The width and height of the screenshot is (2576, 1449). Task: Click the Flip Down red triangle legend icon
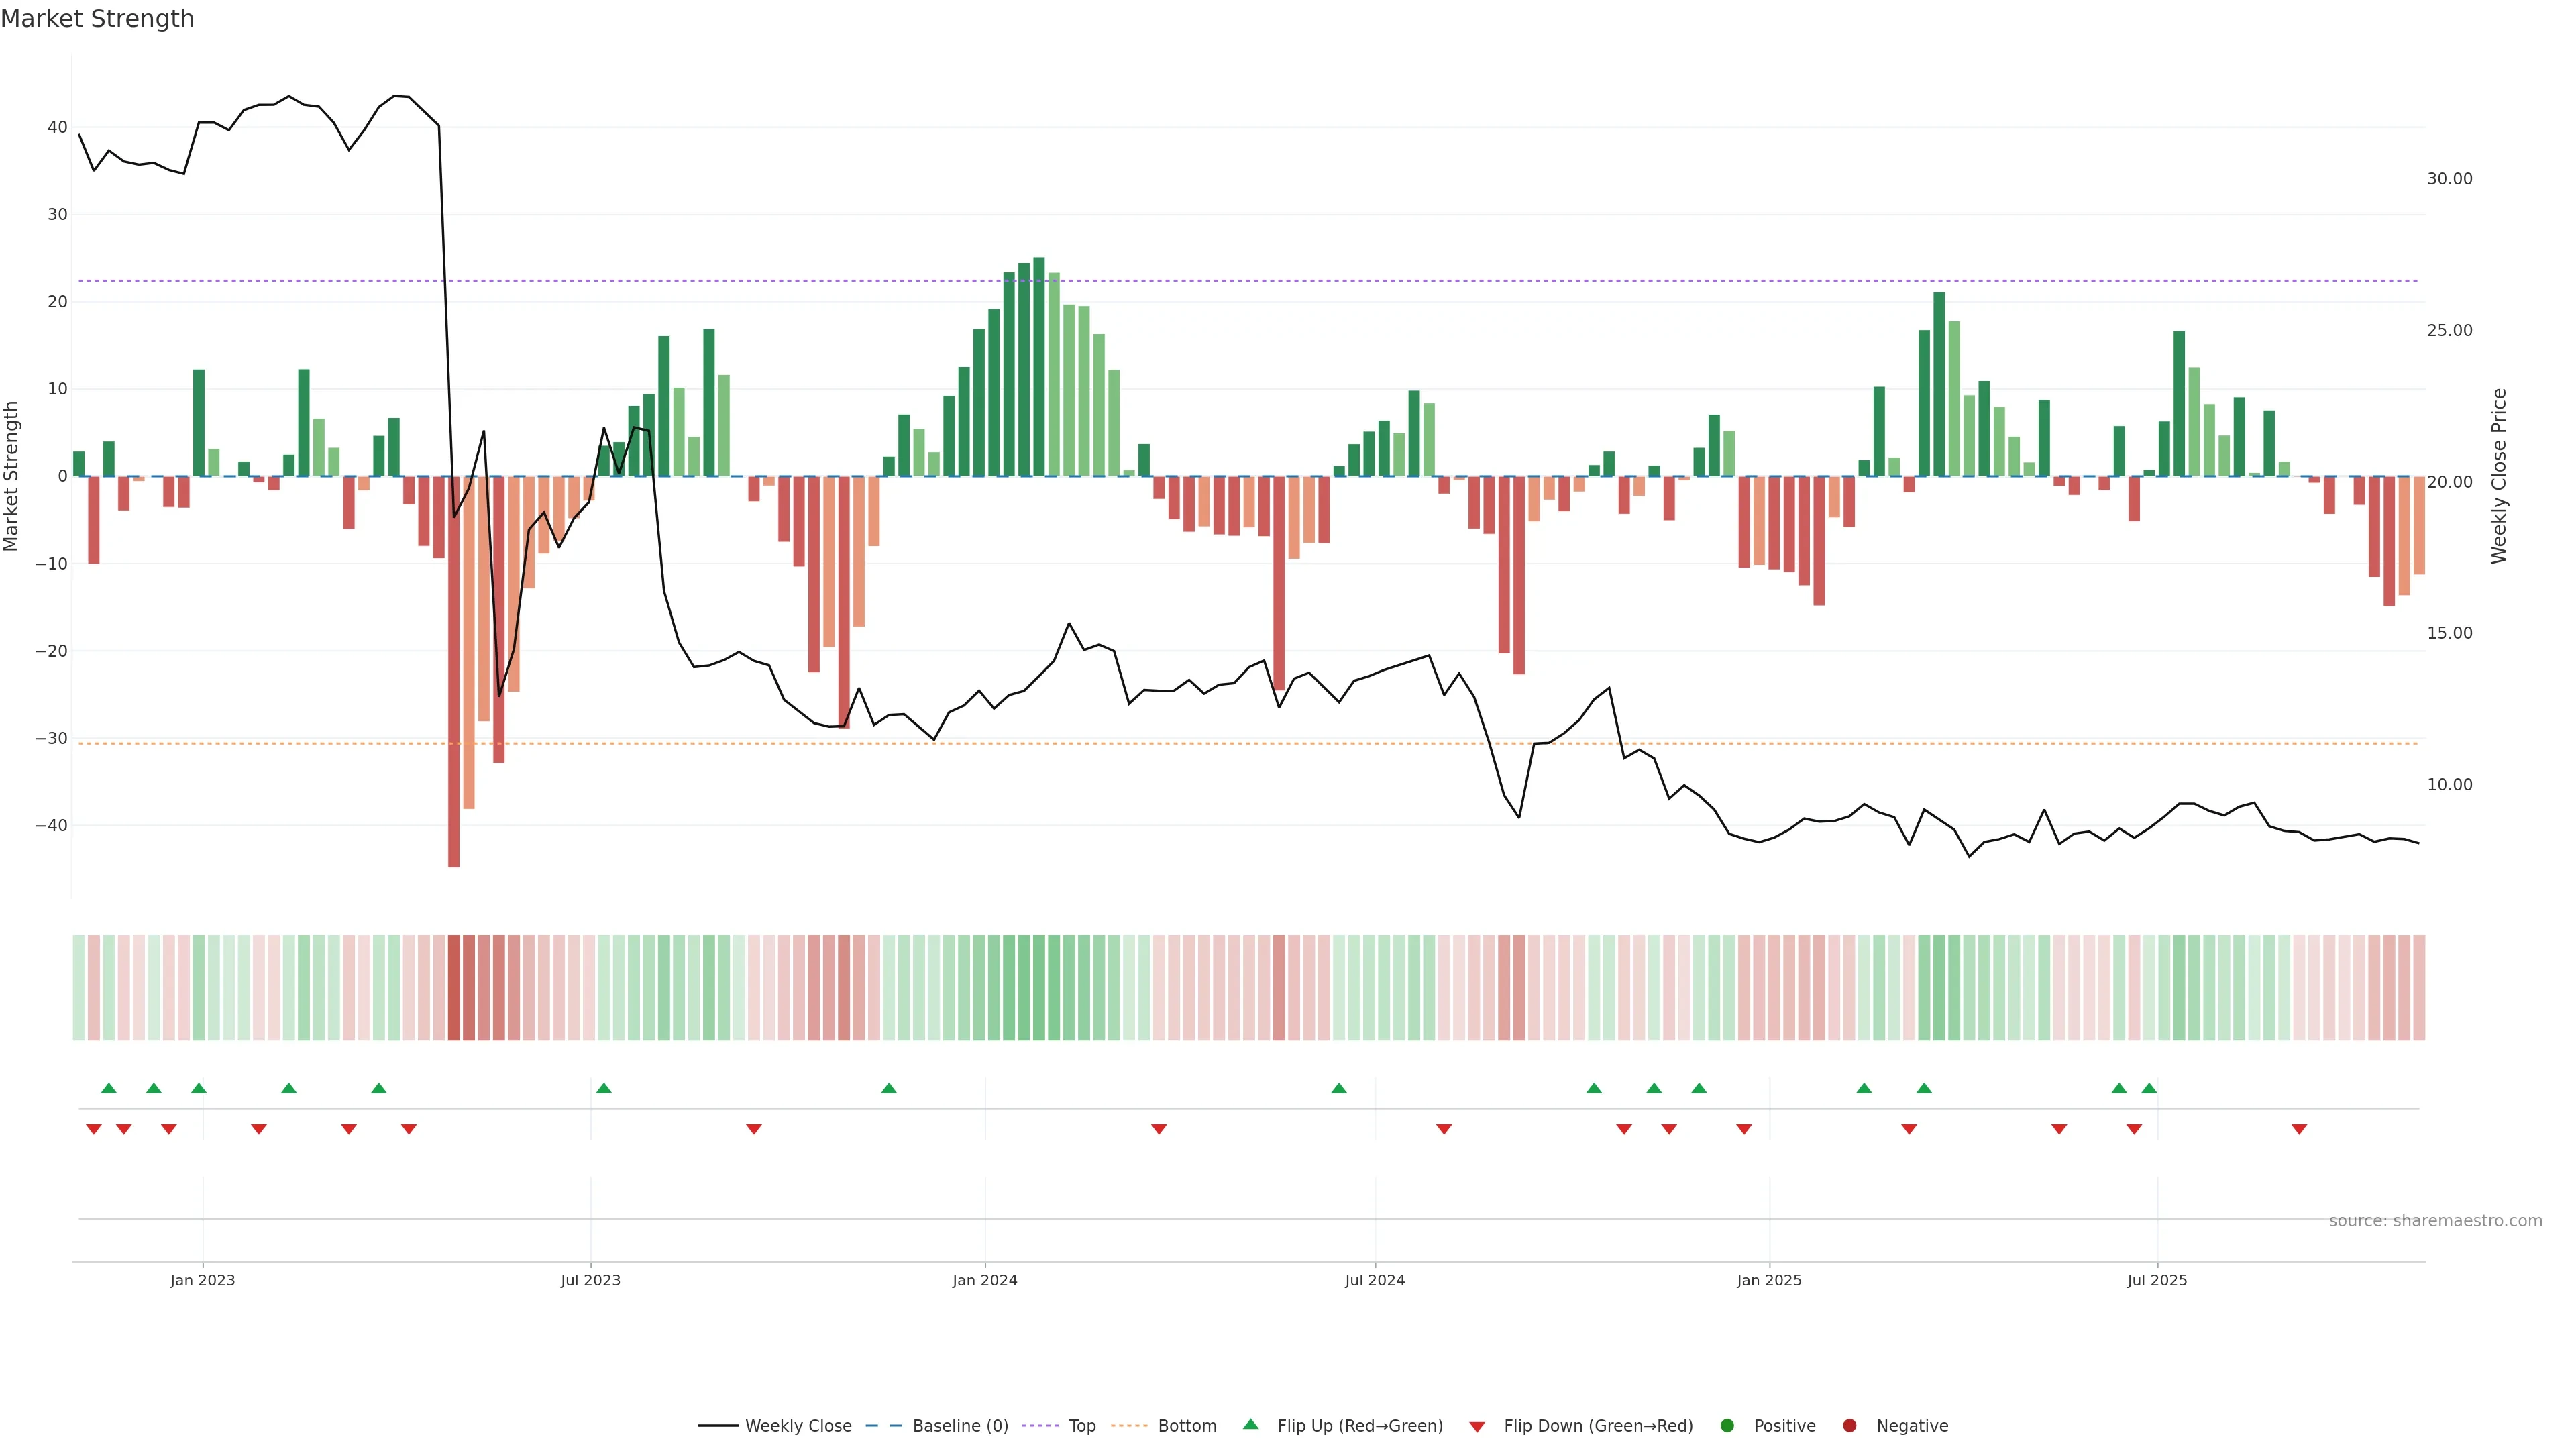1477,1427
